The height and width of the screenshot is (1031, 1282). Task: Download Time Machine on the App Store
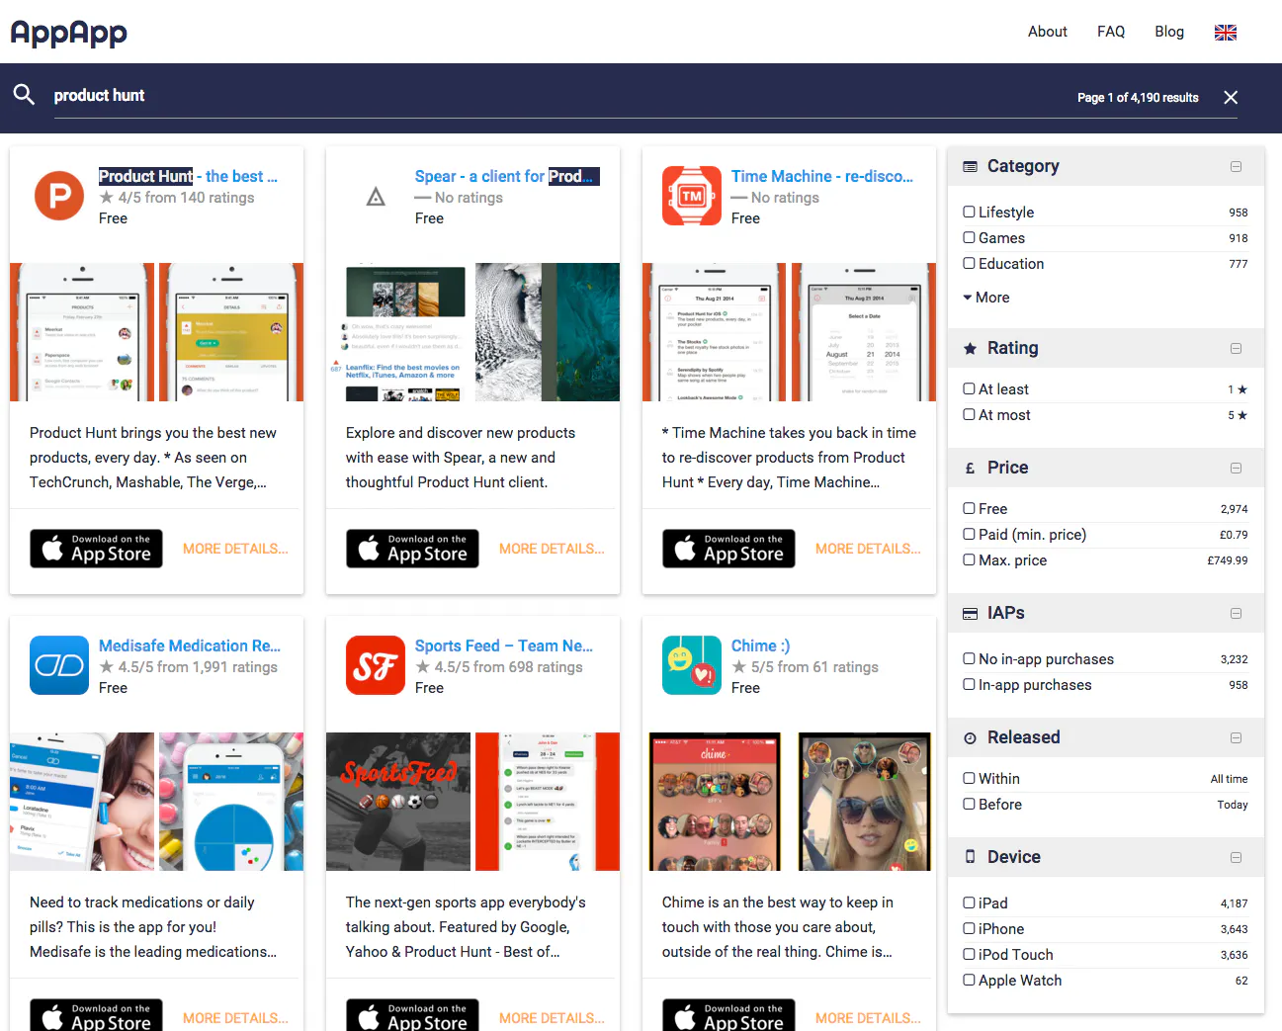tap(728, 549)
